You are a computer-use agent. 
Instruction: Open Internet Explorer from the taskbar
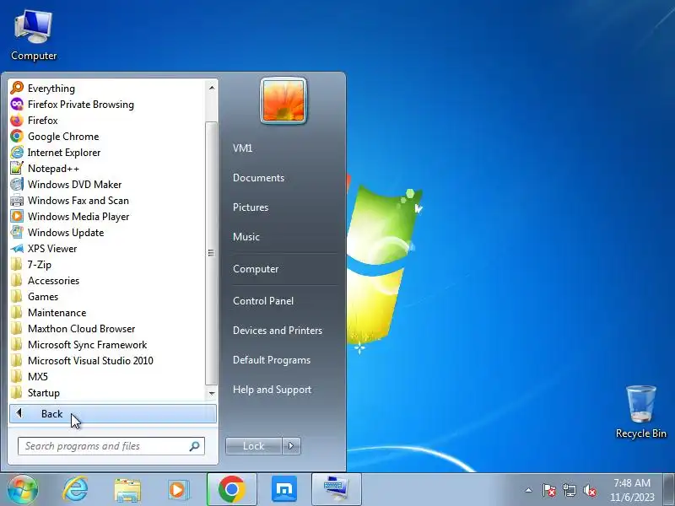[75, 489]
